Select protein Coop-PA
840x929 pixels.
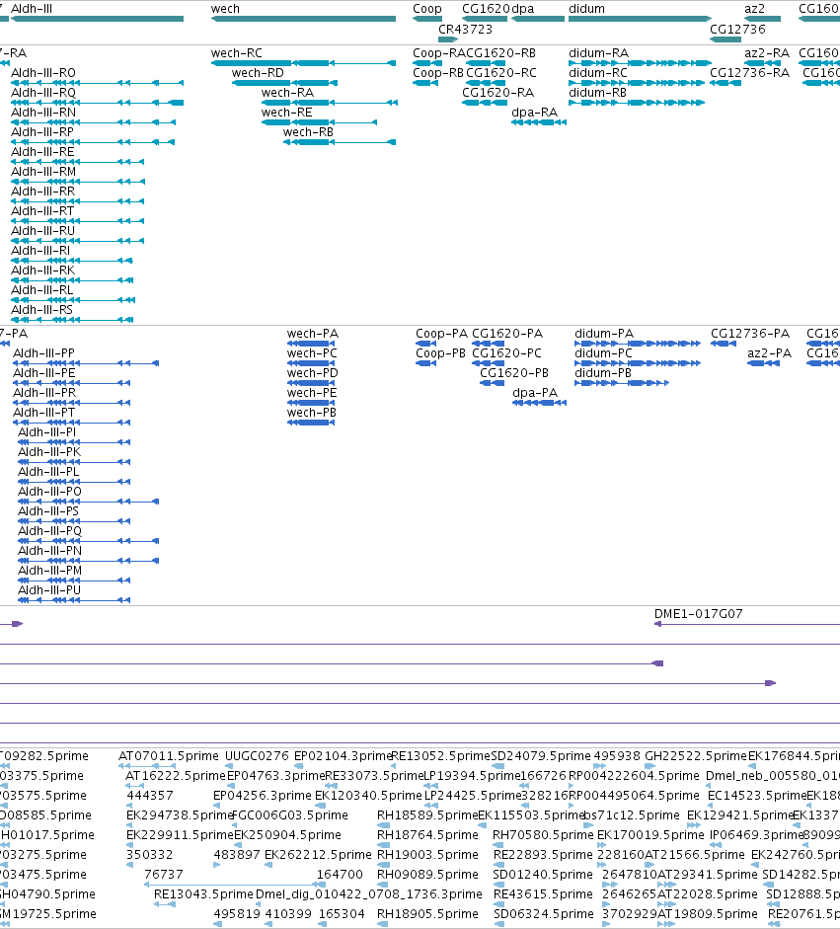pos(426,344)
